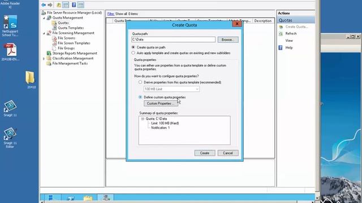Click the Browse button for quota path

point(228,39)
